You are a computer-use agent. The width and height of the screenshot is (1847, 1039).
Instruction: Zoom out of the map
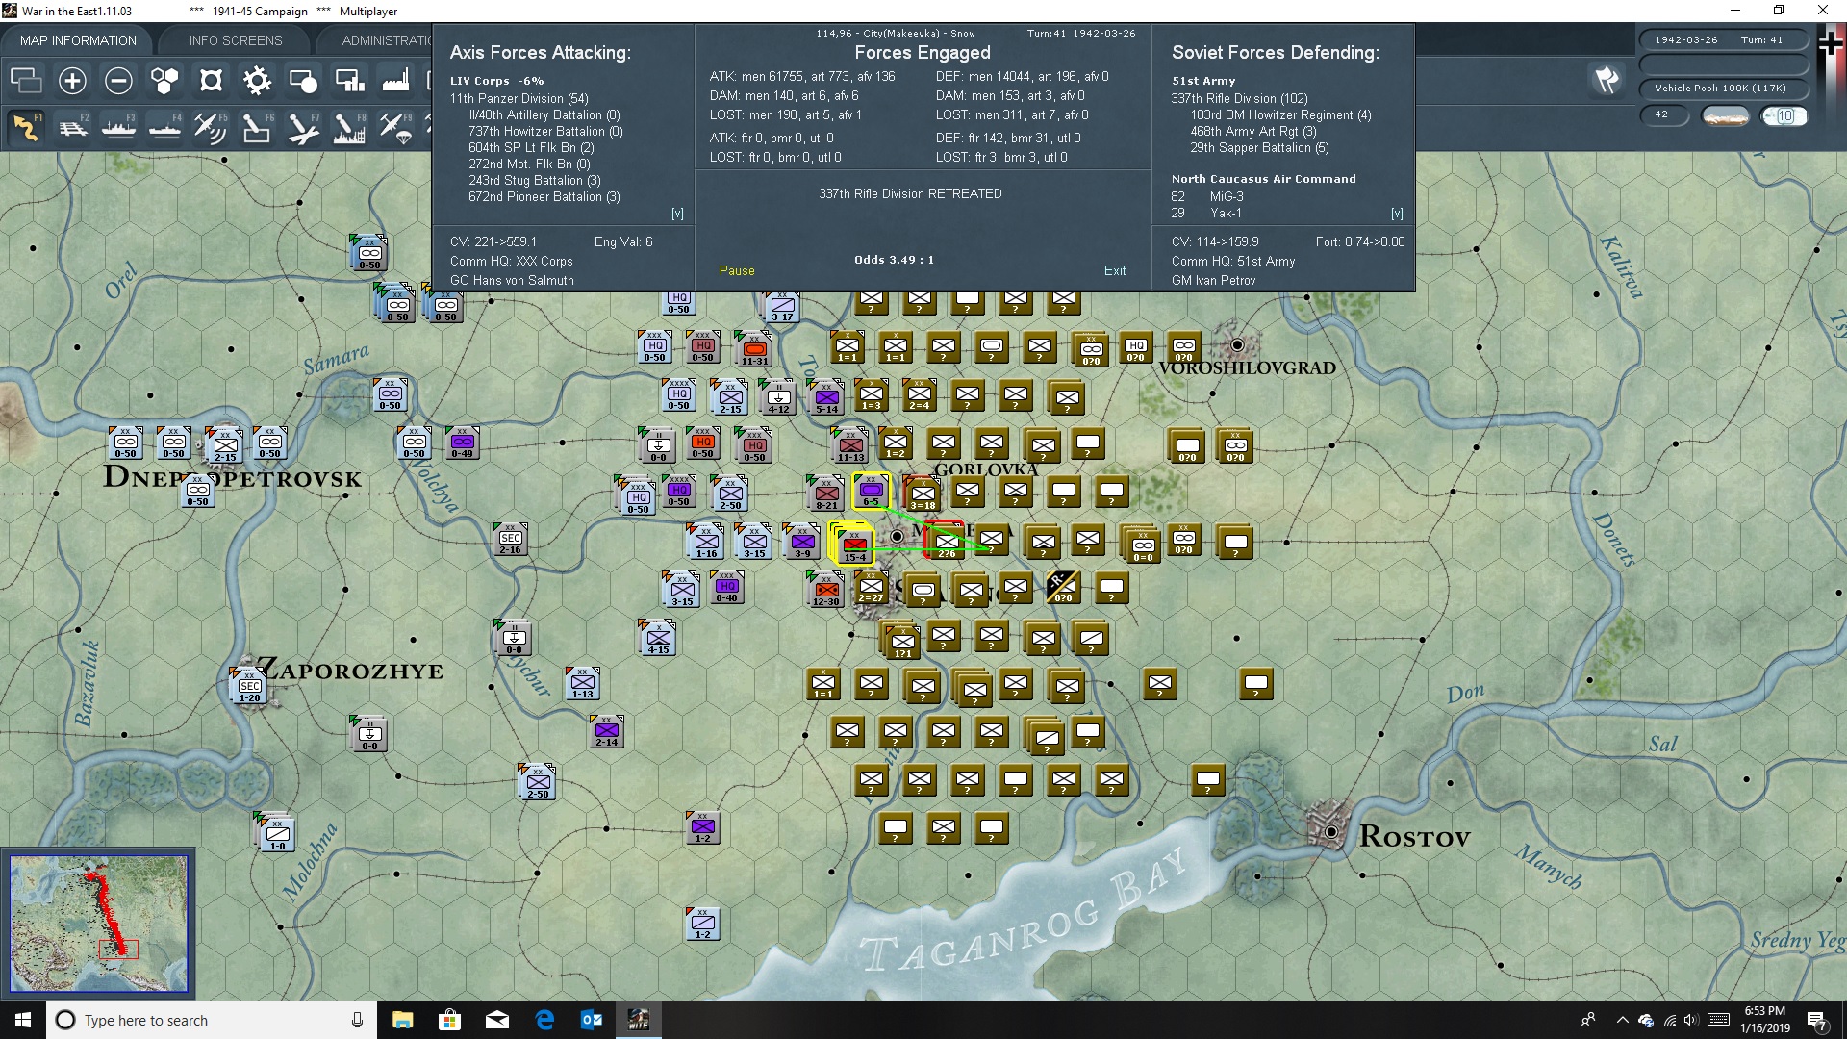coord(117,81)
